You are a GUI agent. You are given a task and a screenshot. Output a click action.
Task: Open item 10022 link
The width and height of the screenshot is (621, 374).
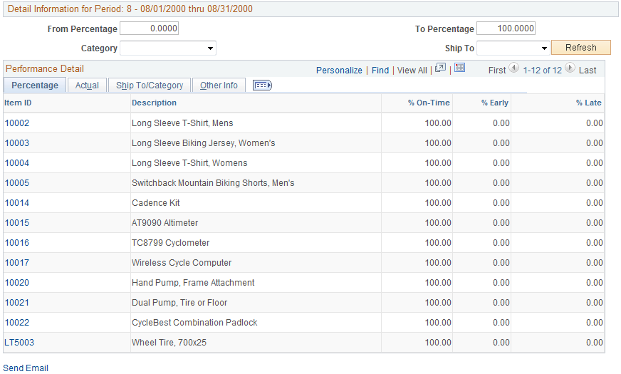pos(17,323)
